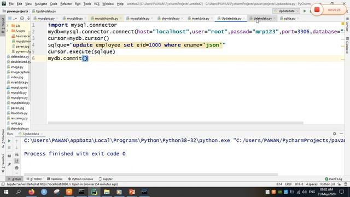Open the TODO tool window
The height and width of the screenshot is (197, 350).
tap(34, 179)
